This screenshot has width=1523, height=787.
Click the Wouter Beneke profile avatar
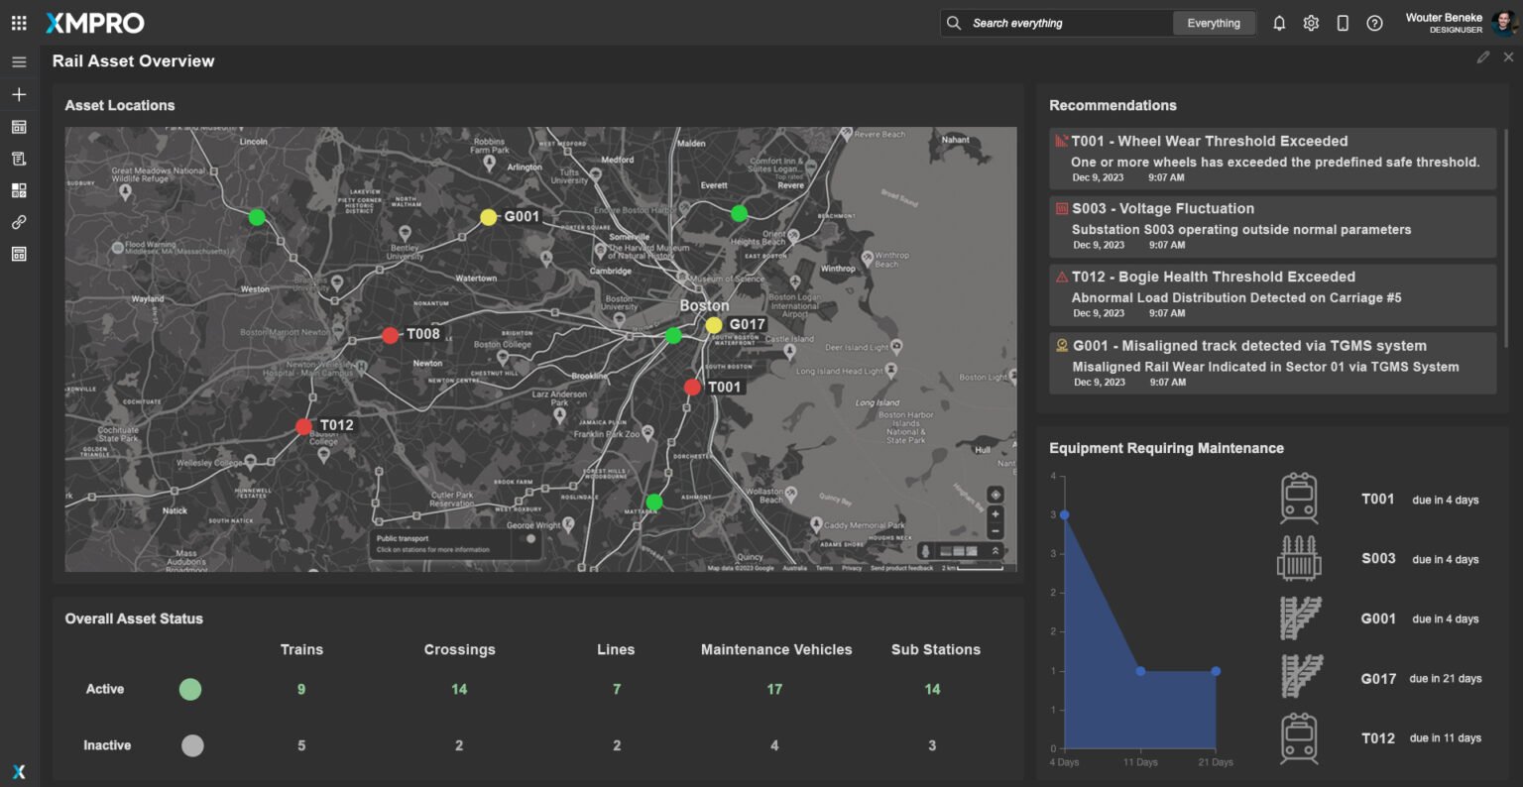(1502, 23)
